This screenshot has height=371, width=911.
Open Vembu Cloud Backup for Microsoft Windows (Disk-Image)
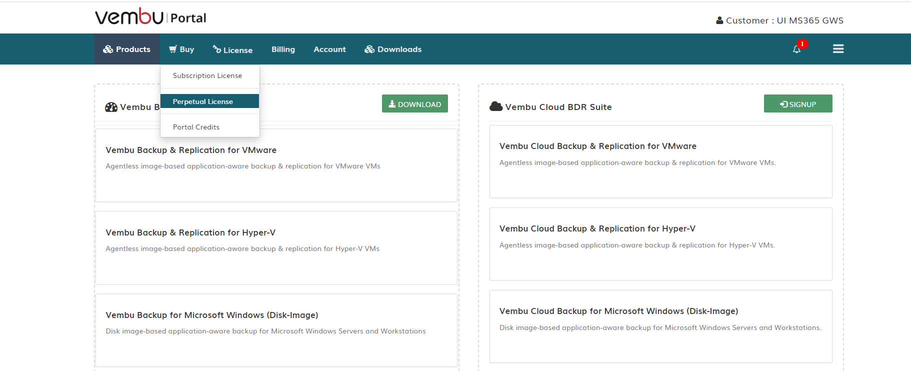pyautogui.click(x=661, y=326)
